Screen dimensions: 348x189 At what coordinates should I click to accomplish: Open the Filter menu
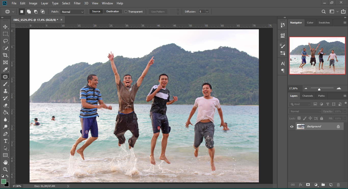77,3
